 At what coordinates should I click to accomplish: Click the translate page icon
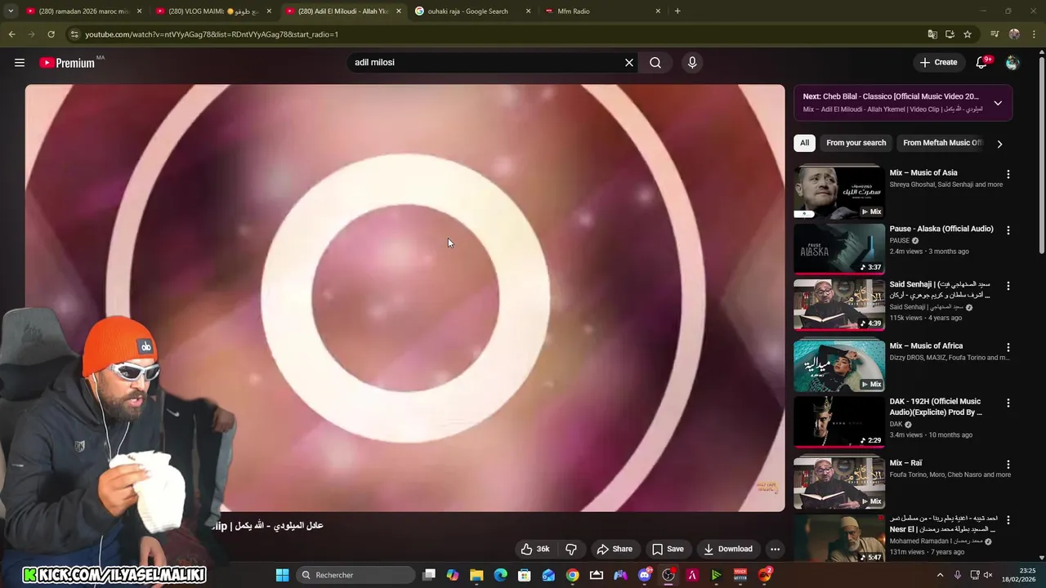tap(932, 34)
